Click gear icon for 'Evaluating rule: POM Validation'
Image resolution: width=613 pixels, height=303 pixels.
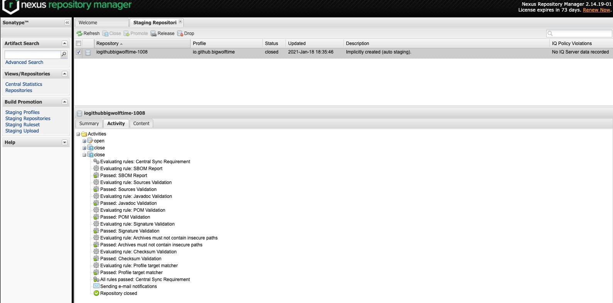(96, 210)
